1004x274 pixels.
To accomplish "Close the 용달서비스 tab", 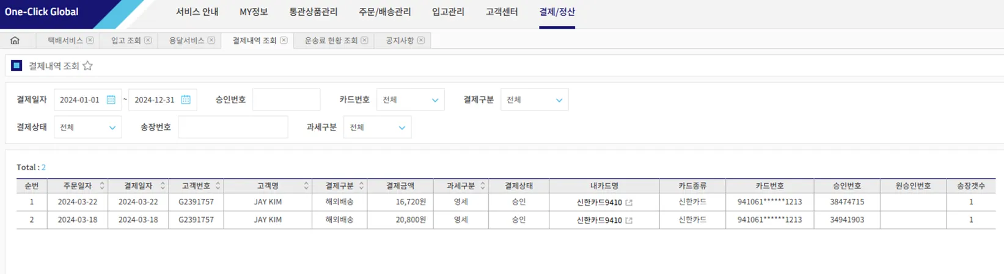I will tap(211, 40).
